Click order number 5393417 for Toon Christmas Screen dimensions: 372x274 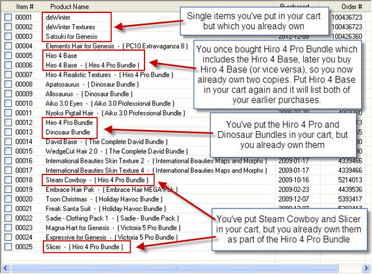pyautogui.click(x=350, y=199)
